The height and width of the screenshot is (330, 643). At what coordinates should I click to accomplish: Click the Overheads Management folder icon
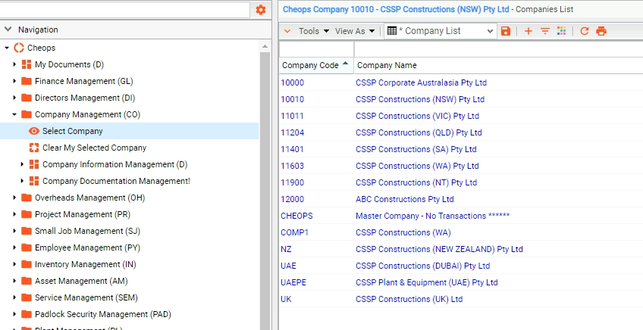[27, 198]
